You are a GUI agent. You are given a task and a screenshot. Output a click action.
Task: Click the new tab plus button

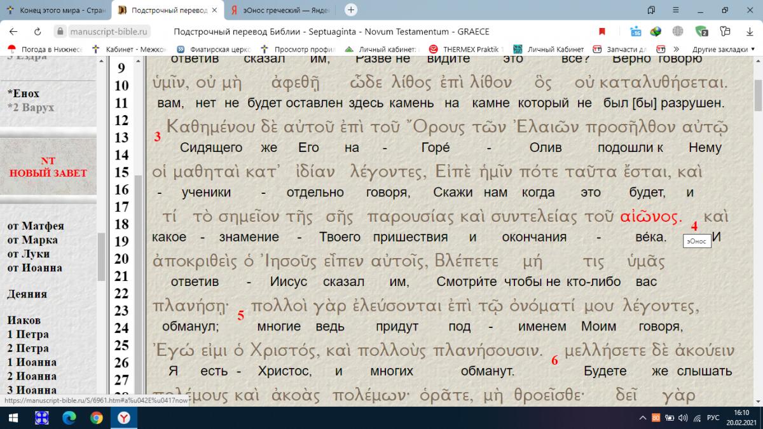click(x=350, y=10)
